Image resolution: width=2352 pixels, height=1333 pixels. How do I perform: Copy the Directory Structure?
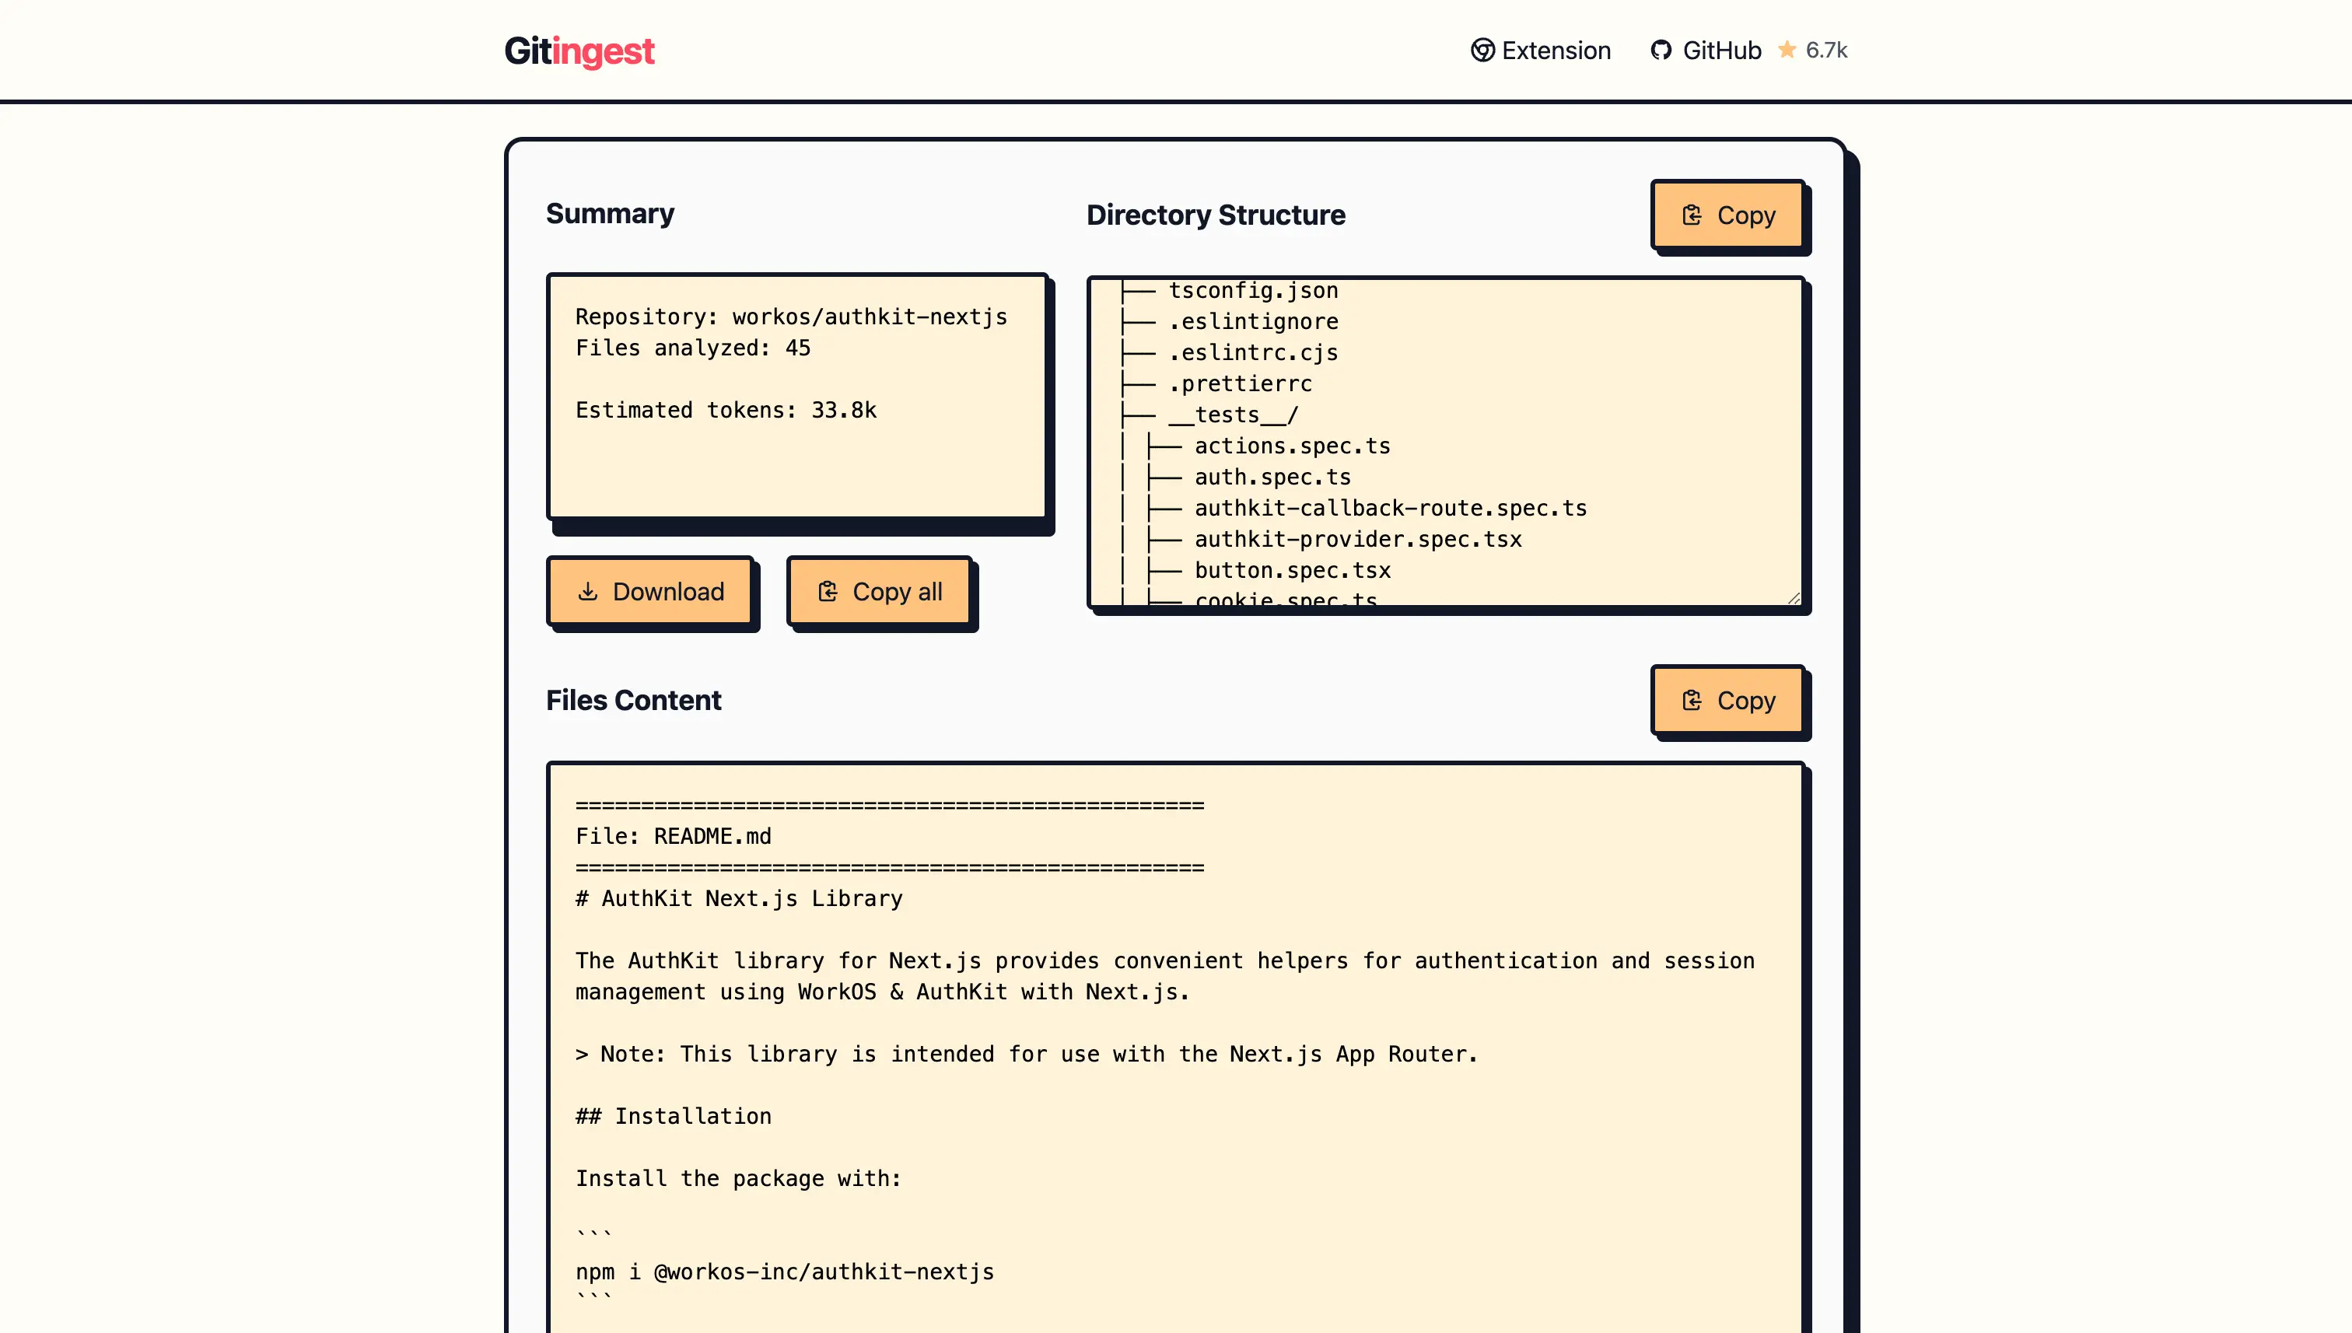(x=1727, y=215)
